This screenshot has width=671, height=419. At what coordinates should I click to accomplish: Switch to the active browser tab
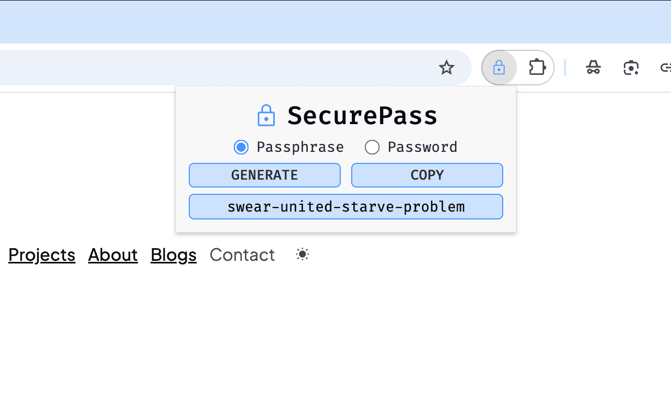tap(210, 21)
